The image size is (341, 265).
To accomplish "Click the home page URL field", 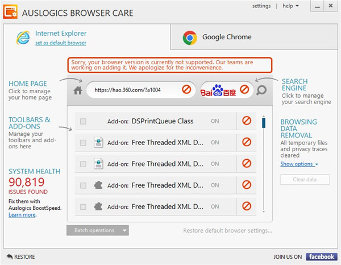I will coord(141,90).
